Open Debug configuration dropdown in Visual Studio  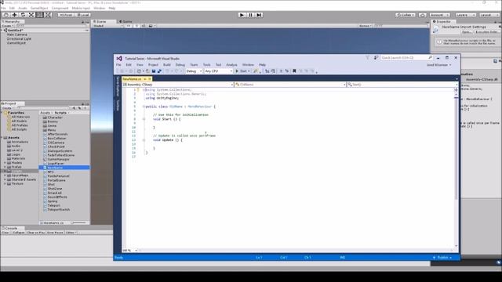click(x=194, y=71)
